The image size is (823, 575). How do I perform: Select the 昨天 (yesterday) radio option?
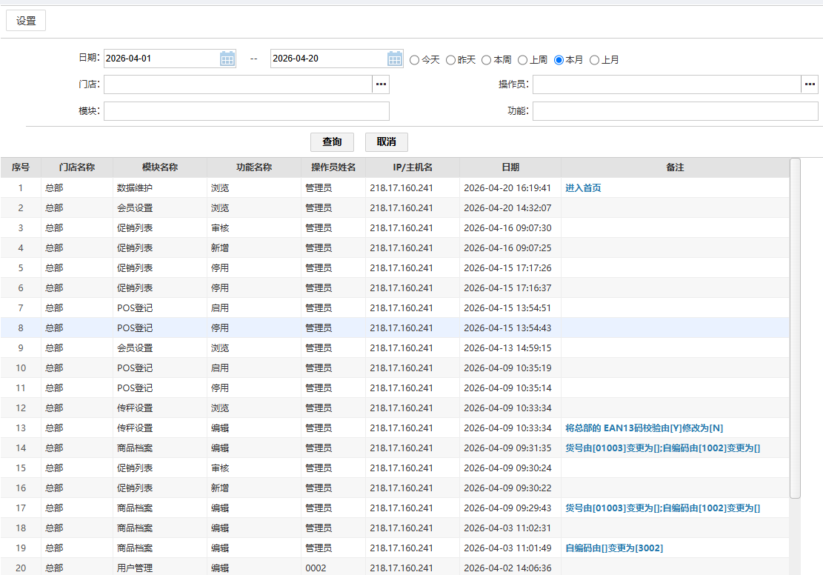tap(450, 60)
